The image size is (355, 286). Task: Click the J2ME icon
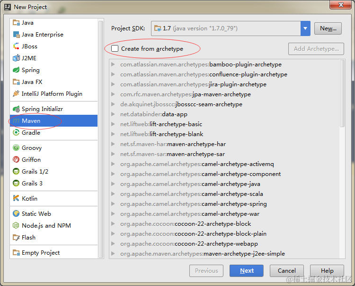(x=16, y=58)
